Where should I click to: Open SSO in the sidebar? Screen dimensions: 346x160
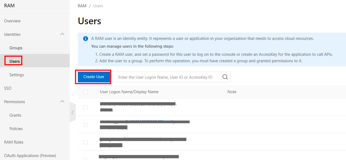click(8, 88)
